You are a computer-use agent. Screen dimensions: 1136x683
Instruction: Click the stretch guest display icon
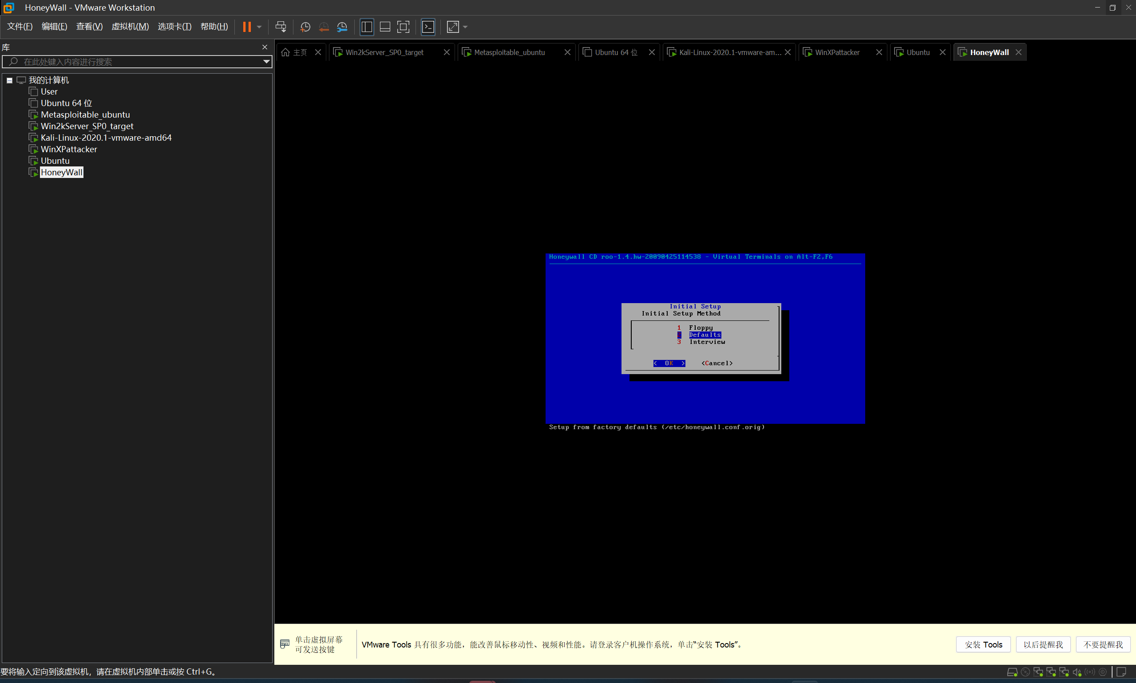point(453,27)
